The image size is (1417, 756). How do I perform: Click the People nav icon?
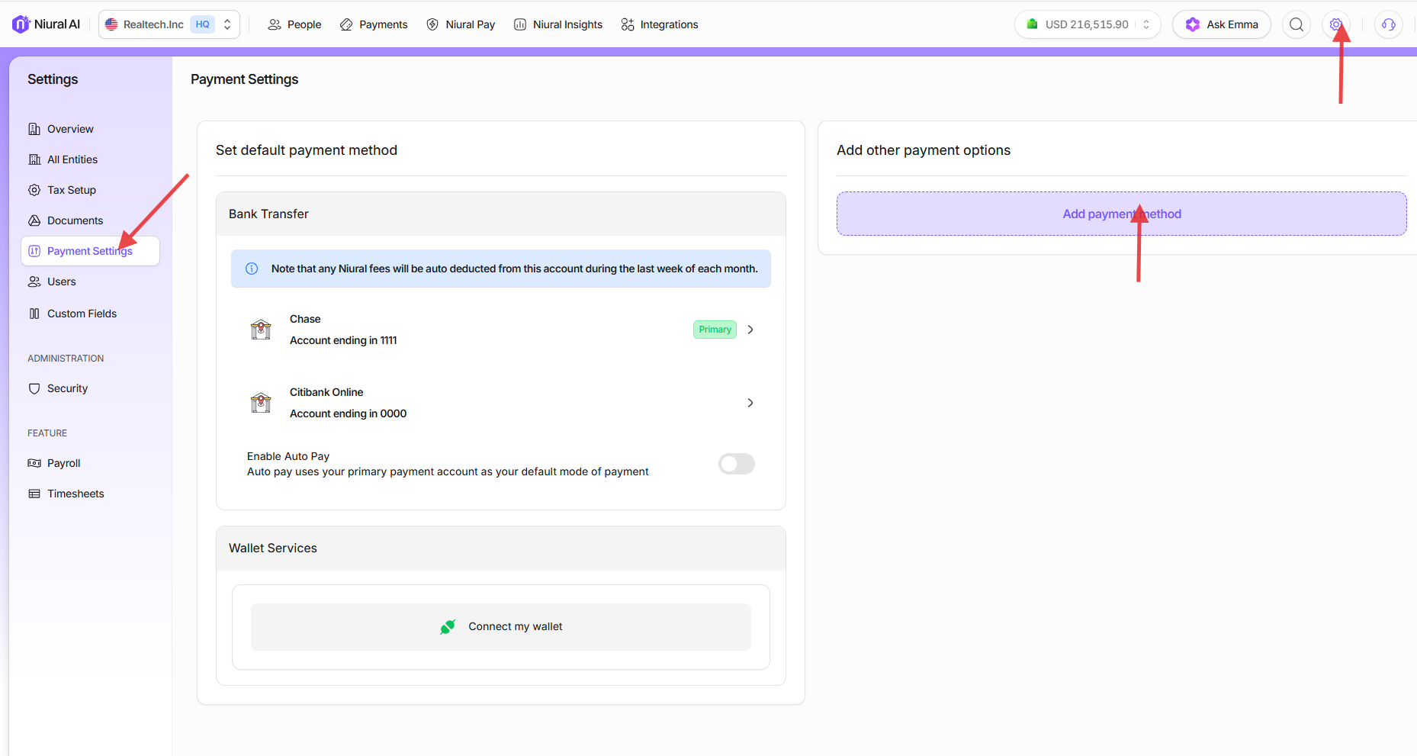(x=275, y=24)
